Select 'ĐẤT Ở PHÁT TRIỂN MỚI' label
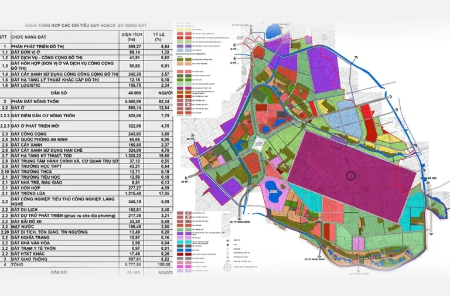This screenshot has height=296, width=450. click(x=35, y=126)
